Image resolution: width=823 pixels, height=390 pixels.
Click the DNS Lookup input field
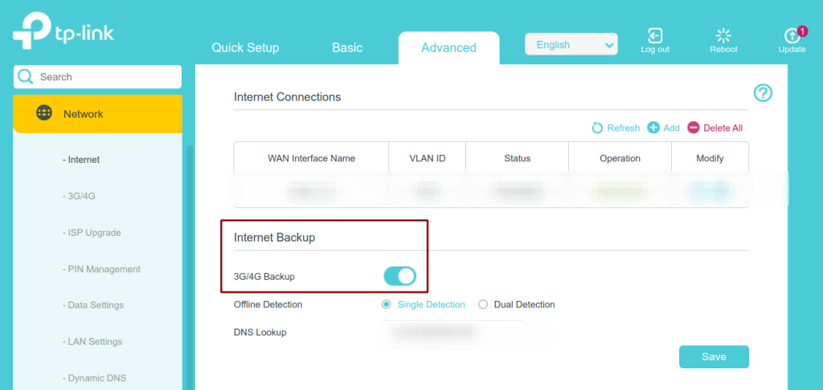[x=453, y=331]
